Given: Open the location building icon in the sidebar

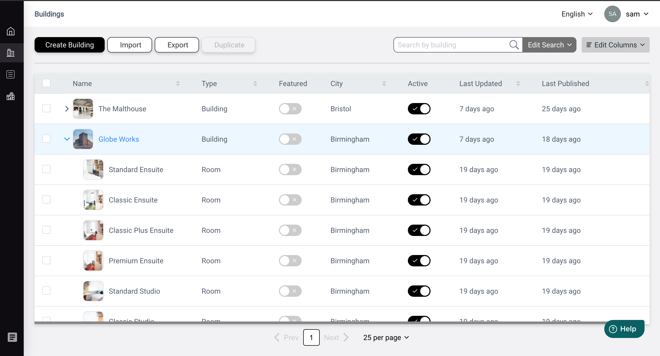Looking at the screenshot, I should click(x=11, y=96).
